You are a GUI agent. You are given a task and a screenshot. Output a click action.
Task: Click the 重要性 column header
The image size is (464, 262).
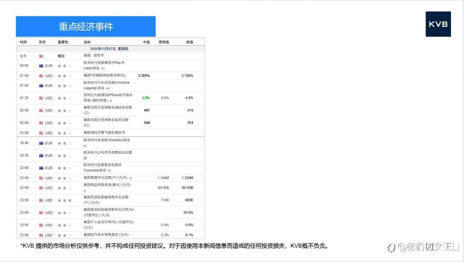[63, 42]
